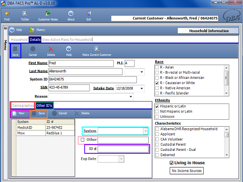Select the MedicAID row in ID table

tap(43, 128)
